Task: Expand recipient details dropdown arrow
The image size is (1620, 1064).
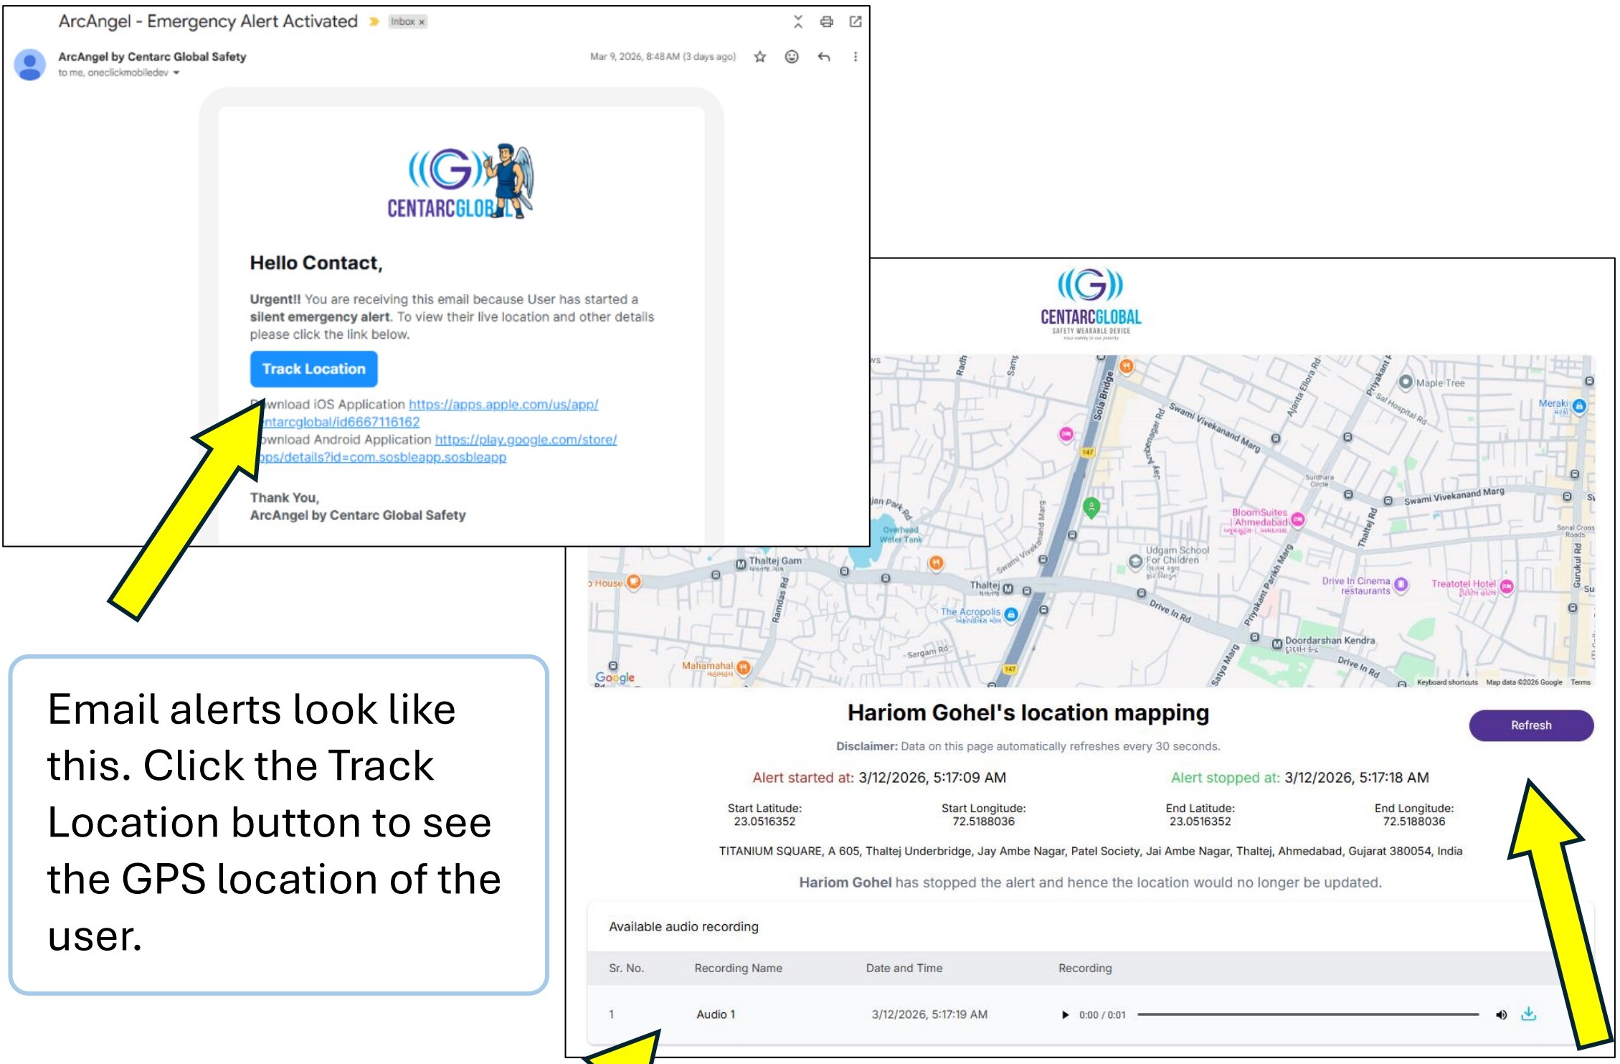Action: (176, 73)
